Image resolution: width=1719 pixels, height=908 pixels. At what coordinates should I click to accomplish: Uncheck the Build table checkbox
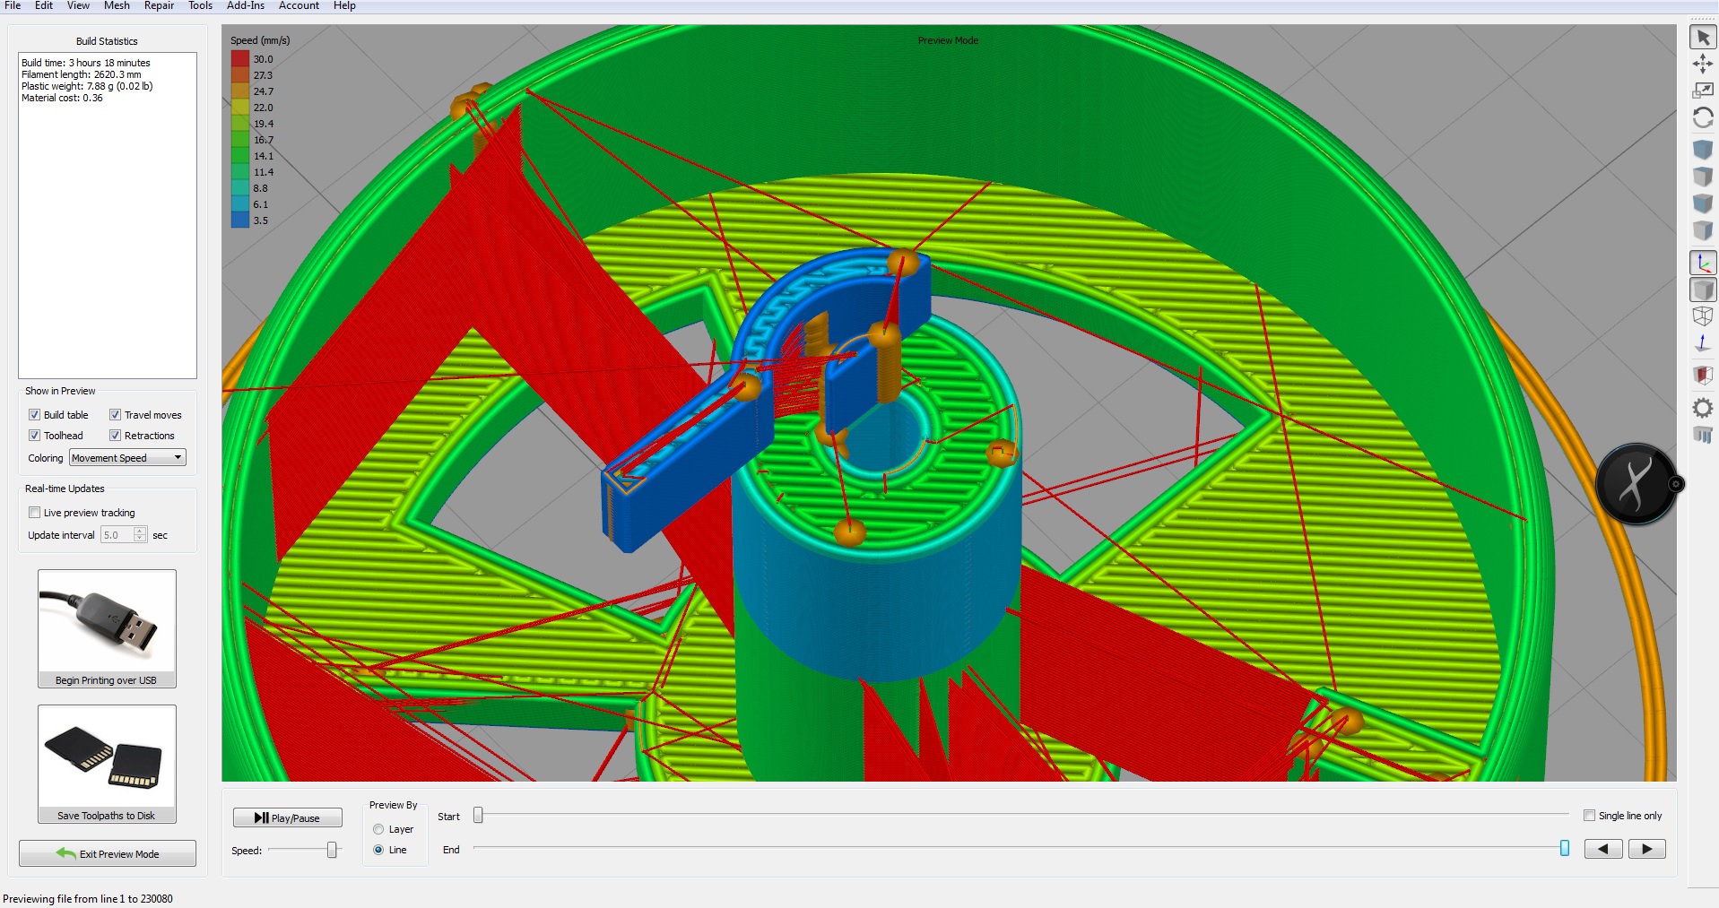(x=35, y=415)
